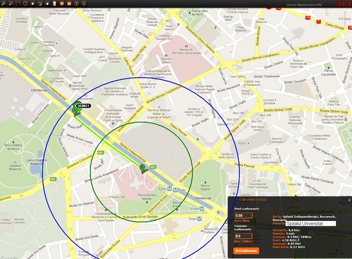
Task: Click the Distanta 0,6 km value
Action: [294, 230]
